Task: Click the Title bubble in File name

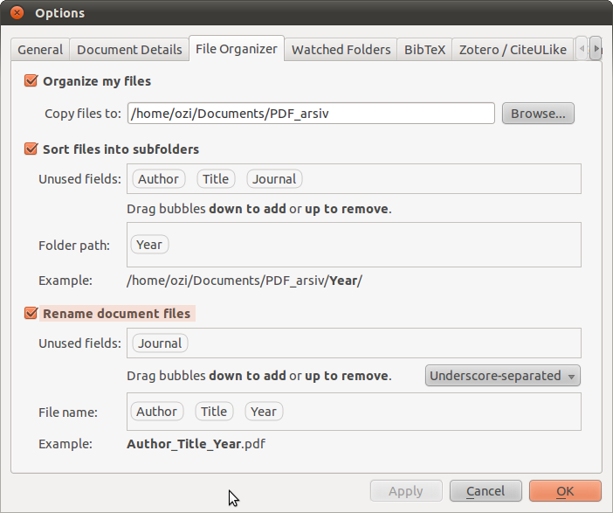Action: tap(214, 412)
